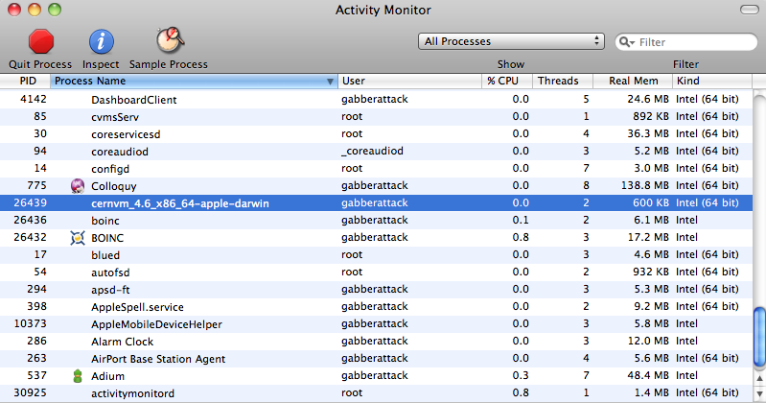The image size is (766, 403).
Task: Select the DashboardClient process row
Action: (376, 99)
